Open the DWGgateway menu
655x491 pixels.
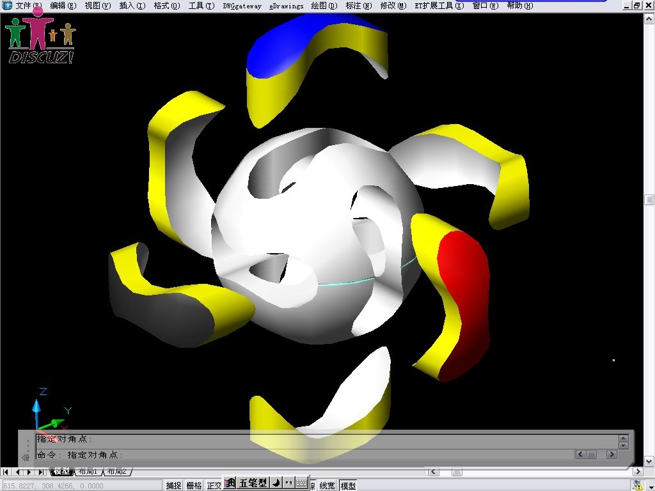(242, 6)
